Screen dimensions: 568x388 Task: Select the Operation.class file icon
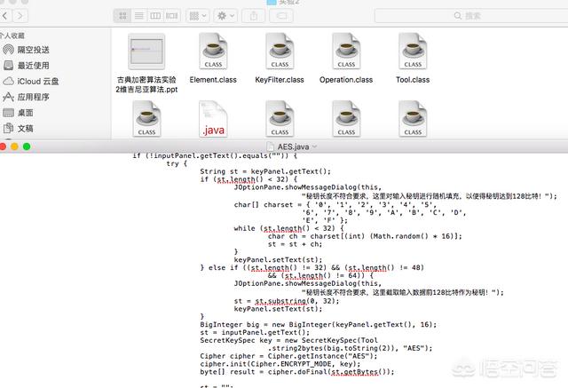346,51
